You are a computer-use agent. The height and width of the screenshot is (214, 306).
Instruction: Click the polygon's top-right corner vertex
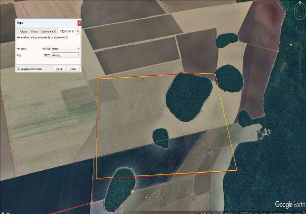click(x=215, y=73)
